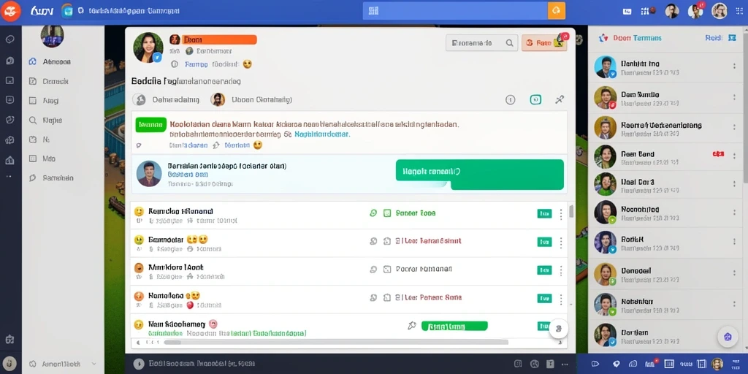Click the circled info icon in the header row
This screenshot has width=748, height=374.
click(510, 99)
